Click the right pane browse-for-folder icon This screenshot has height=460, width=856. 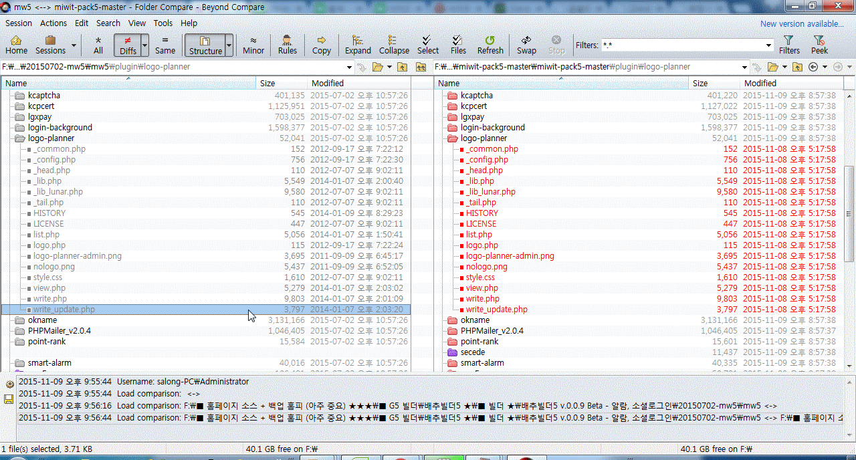pos(773,67)
